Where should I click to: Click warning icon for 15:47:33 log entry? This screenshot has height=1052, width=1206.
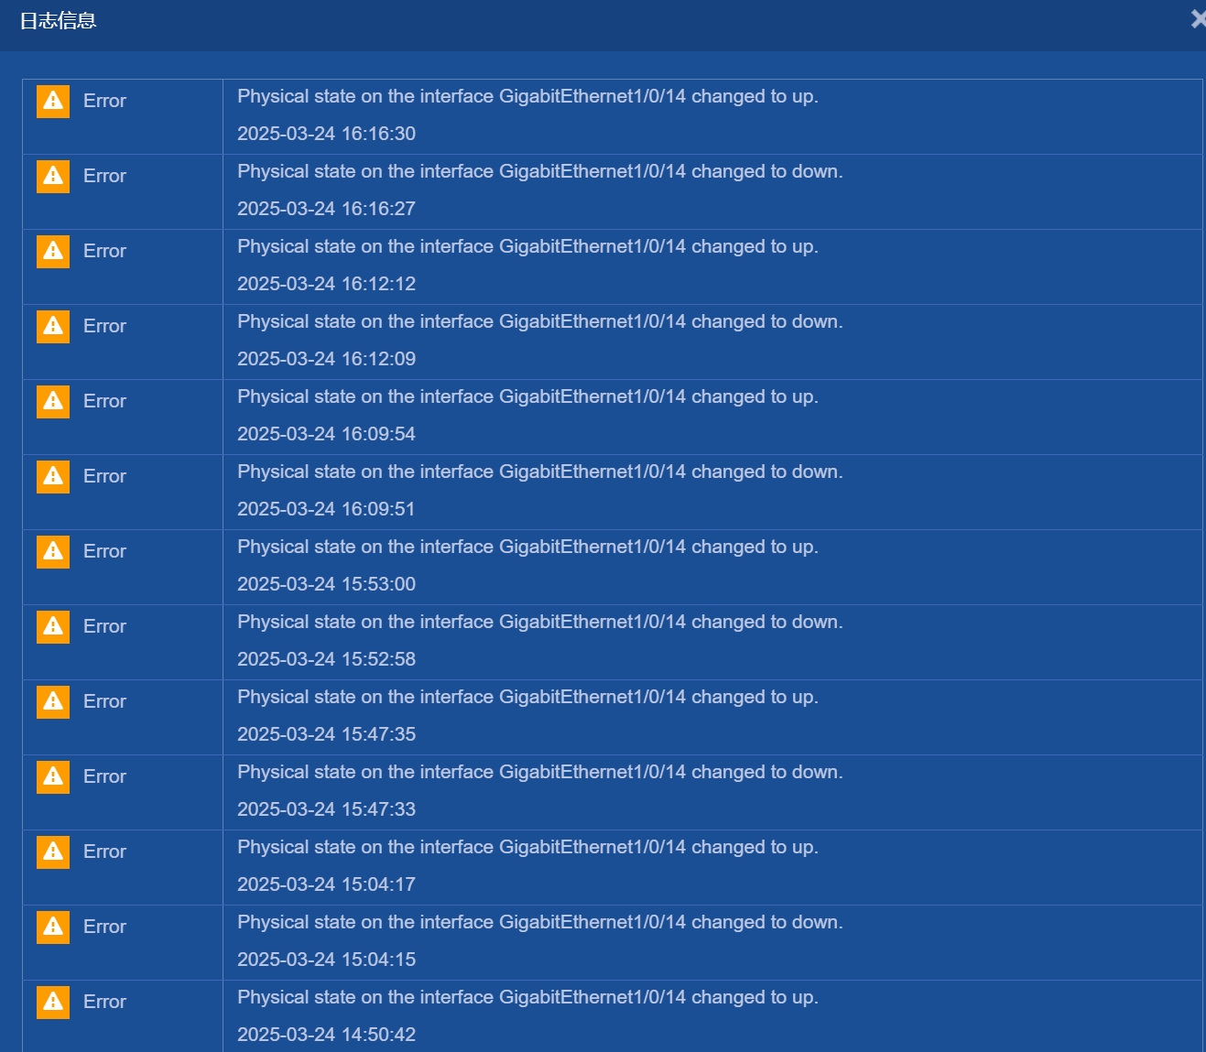(53, 776)
